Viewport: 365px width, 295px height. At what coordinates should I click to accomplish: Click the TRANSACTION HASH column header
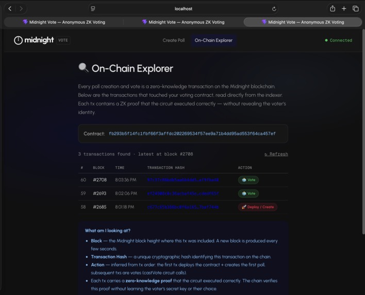[165, 168]
